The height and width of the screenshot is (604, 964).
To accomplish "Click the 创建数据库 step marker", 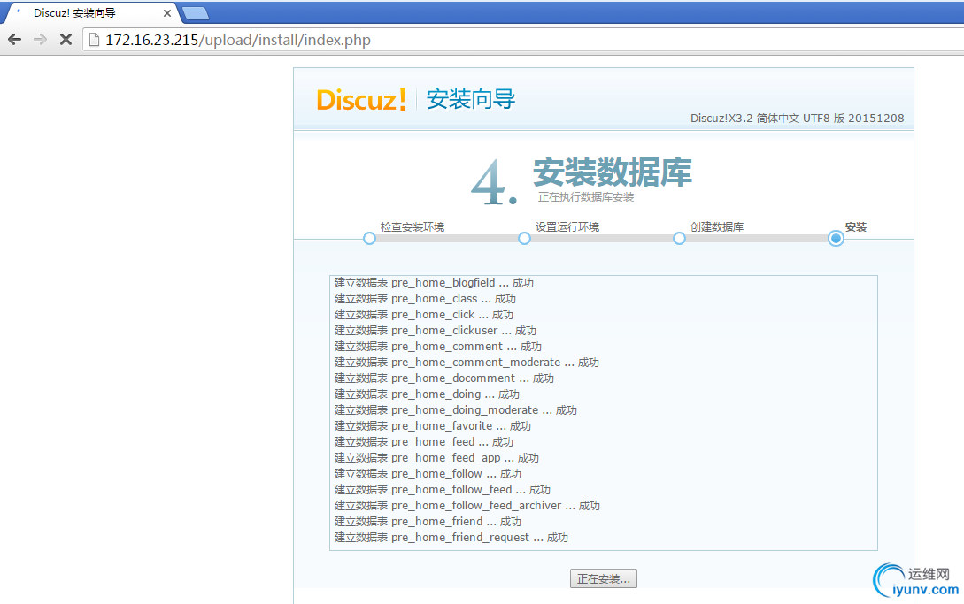I will click(679, 239).
